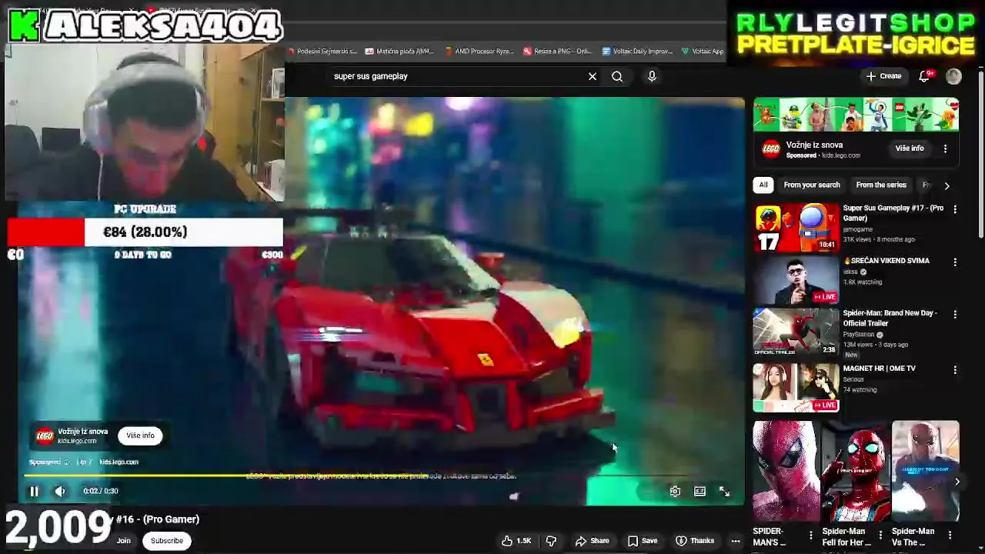Click the Thanks button

[x=695, y=541]
